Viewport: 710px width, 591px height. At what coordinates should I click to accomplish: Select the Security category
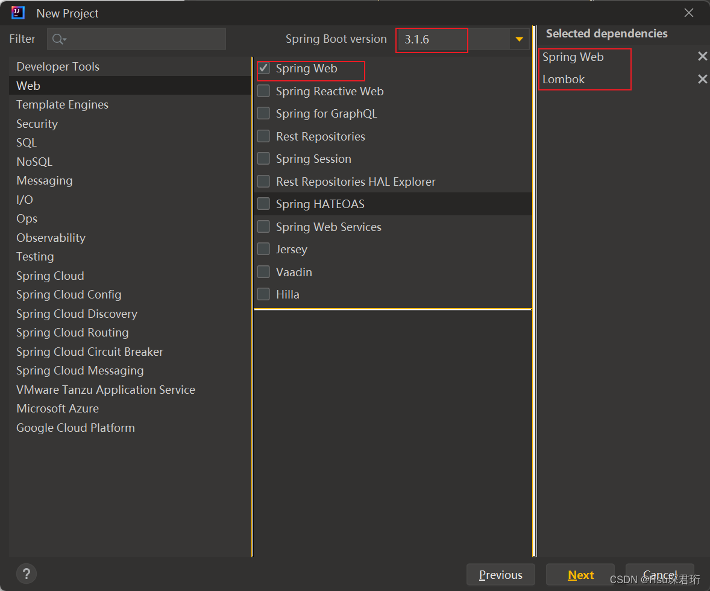pyautogui.click(x=130, y=124)
